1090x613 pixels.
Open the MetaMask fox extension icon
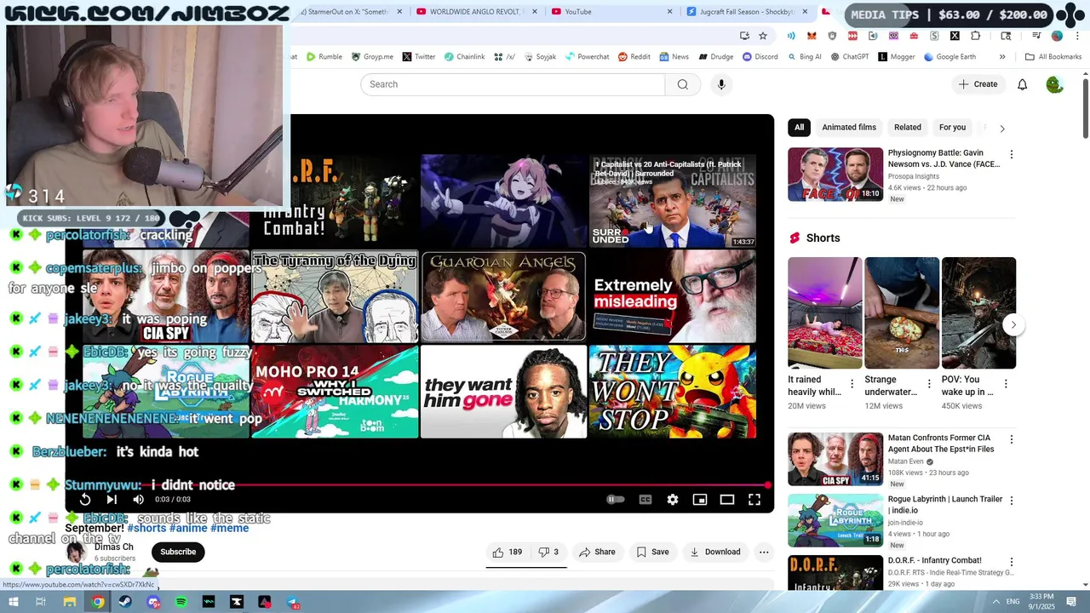click(x=812, y=36)
